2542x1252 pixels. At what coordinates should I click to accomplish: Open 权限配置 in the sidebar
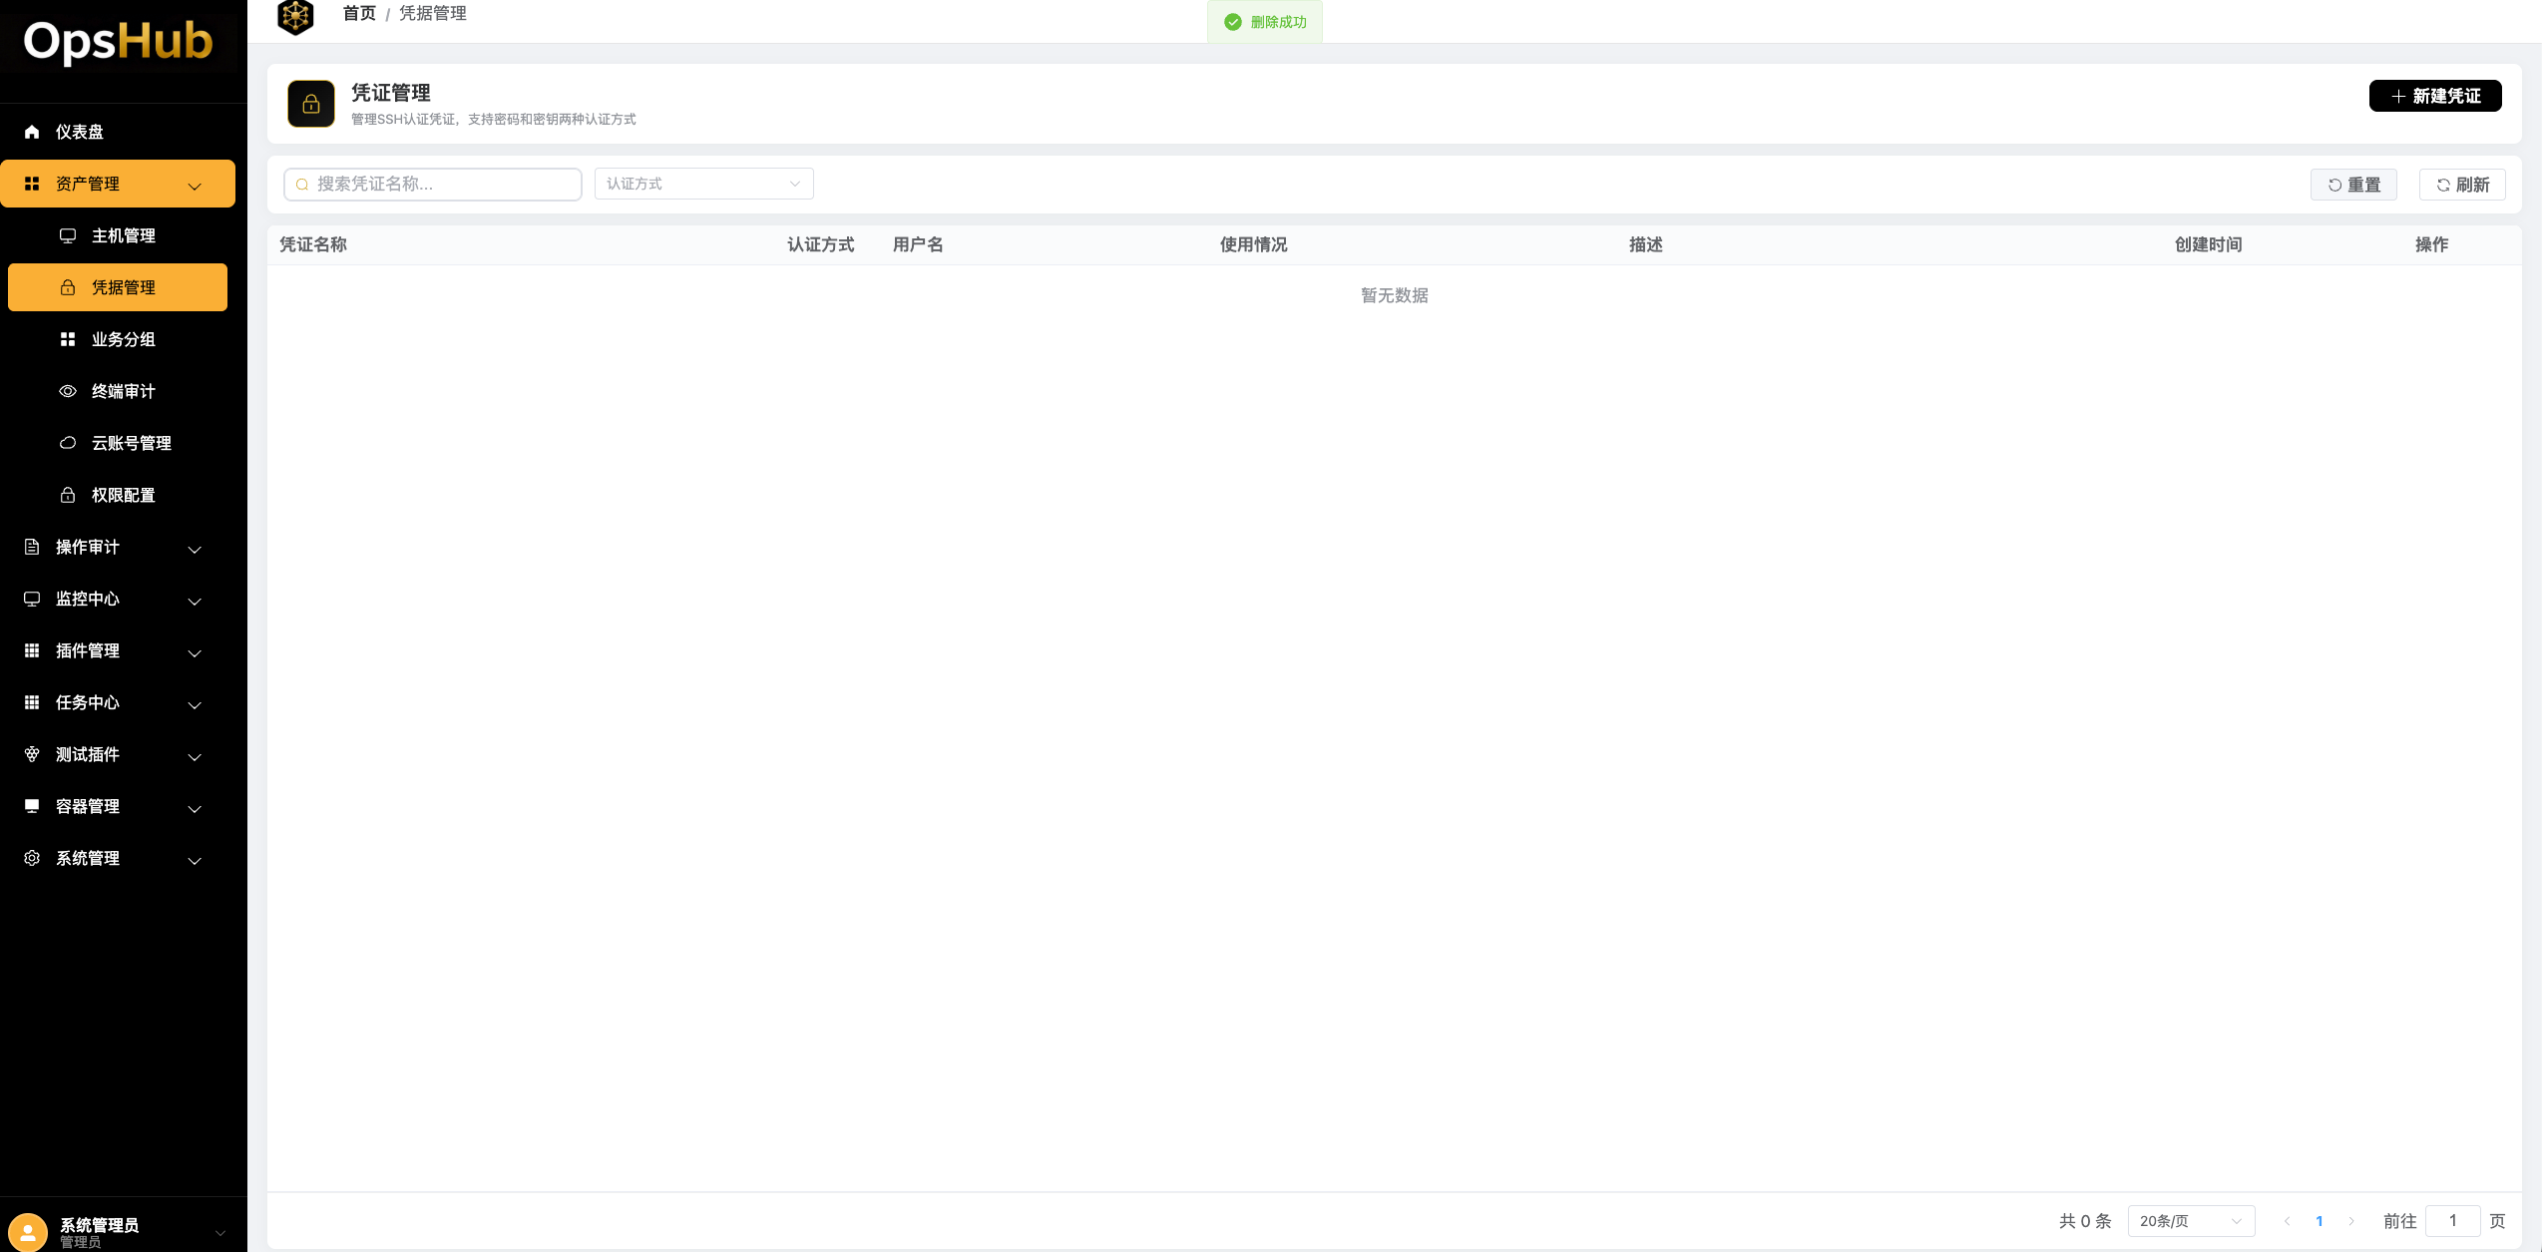(123, 495)
